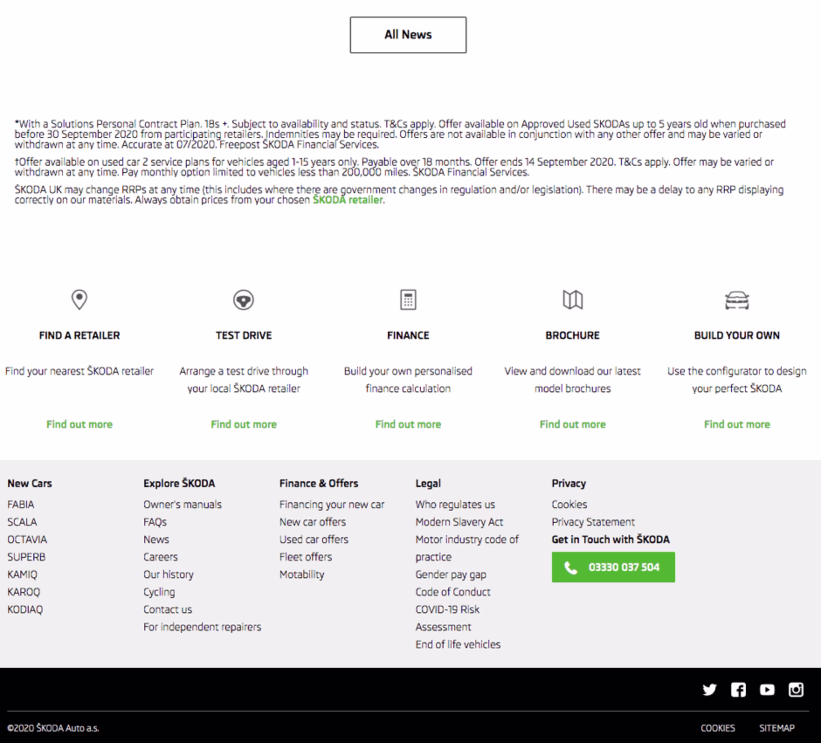This screenshot has width=821, height=743.
Task: Open ŠKODA YouTube channel icon
Action: [767, 690]
